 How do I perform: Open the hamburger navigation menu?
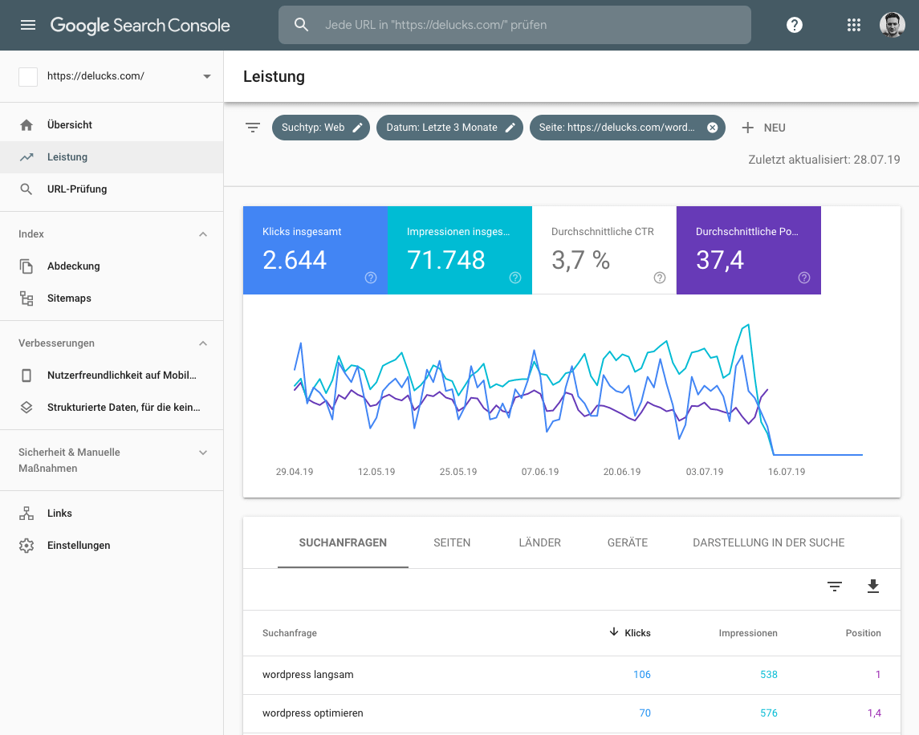(x=28, y=25)
